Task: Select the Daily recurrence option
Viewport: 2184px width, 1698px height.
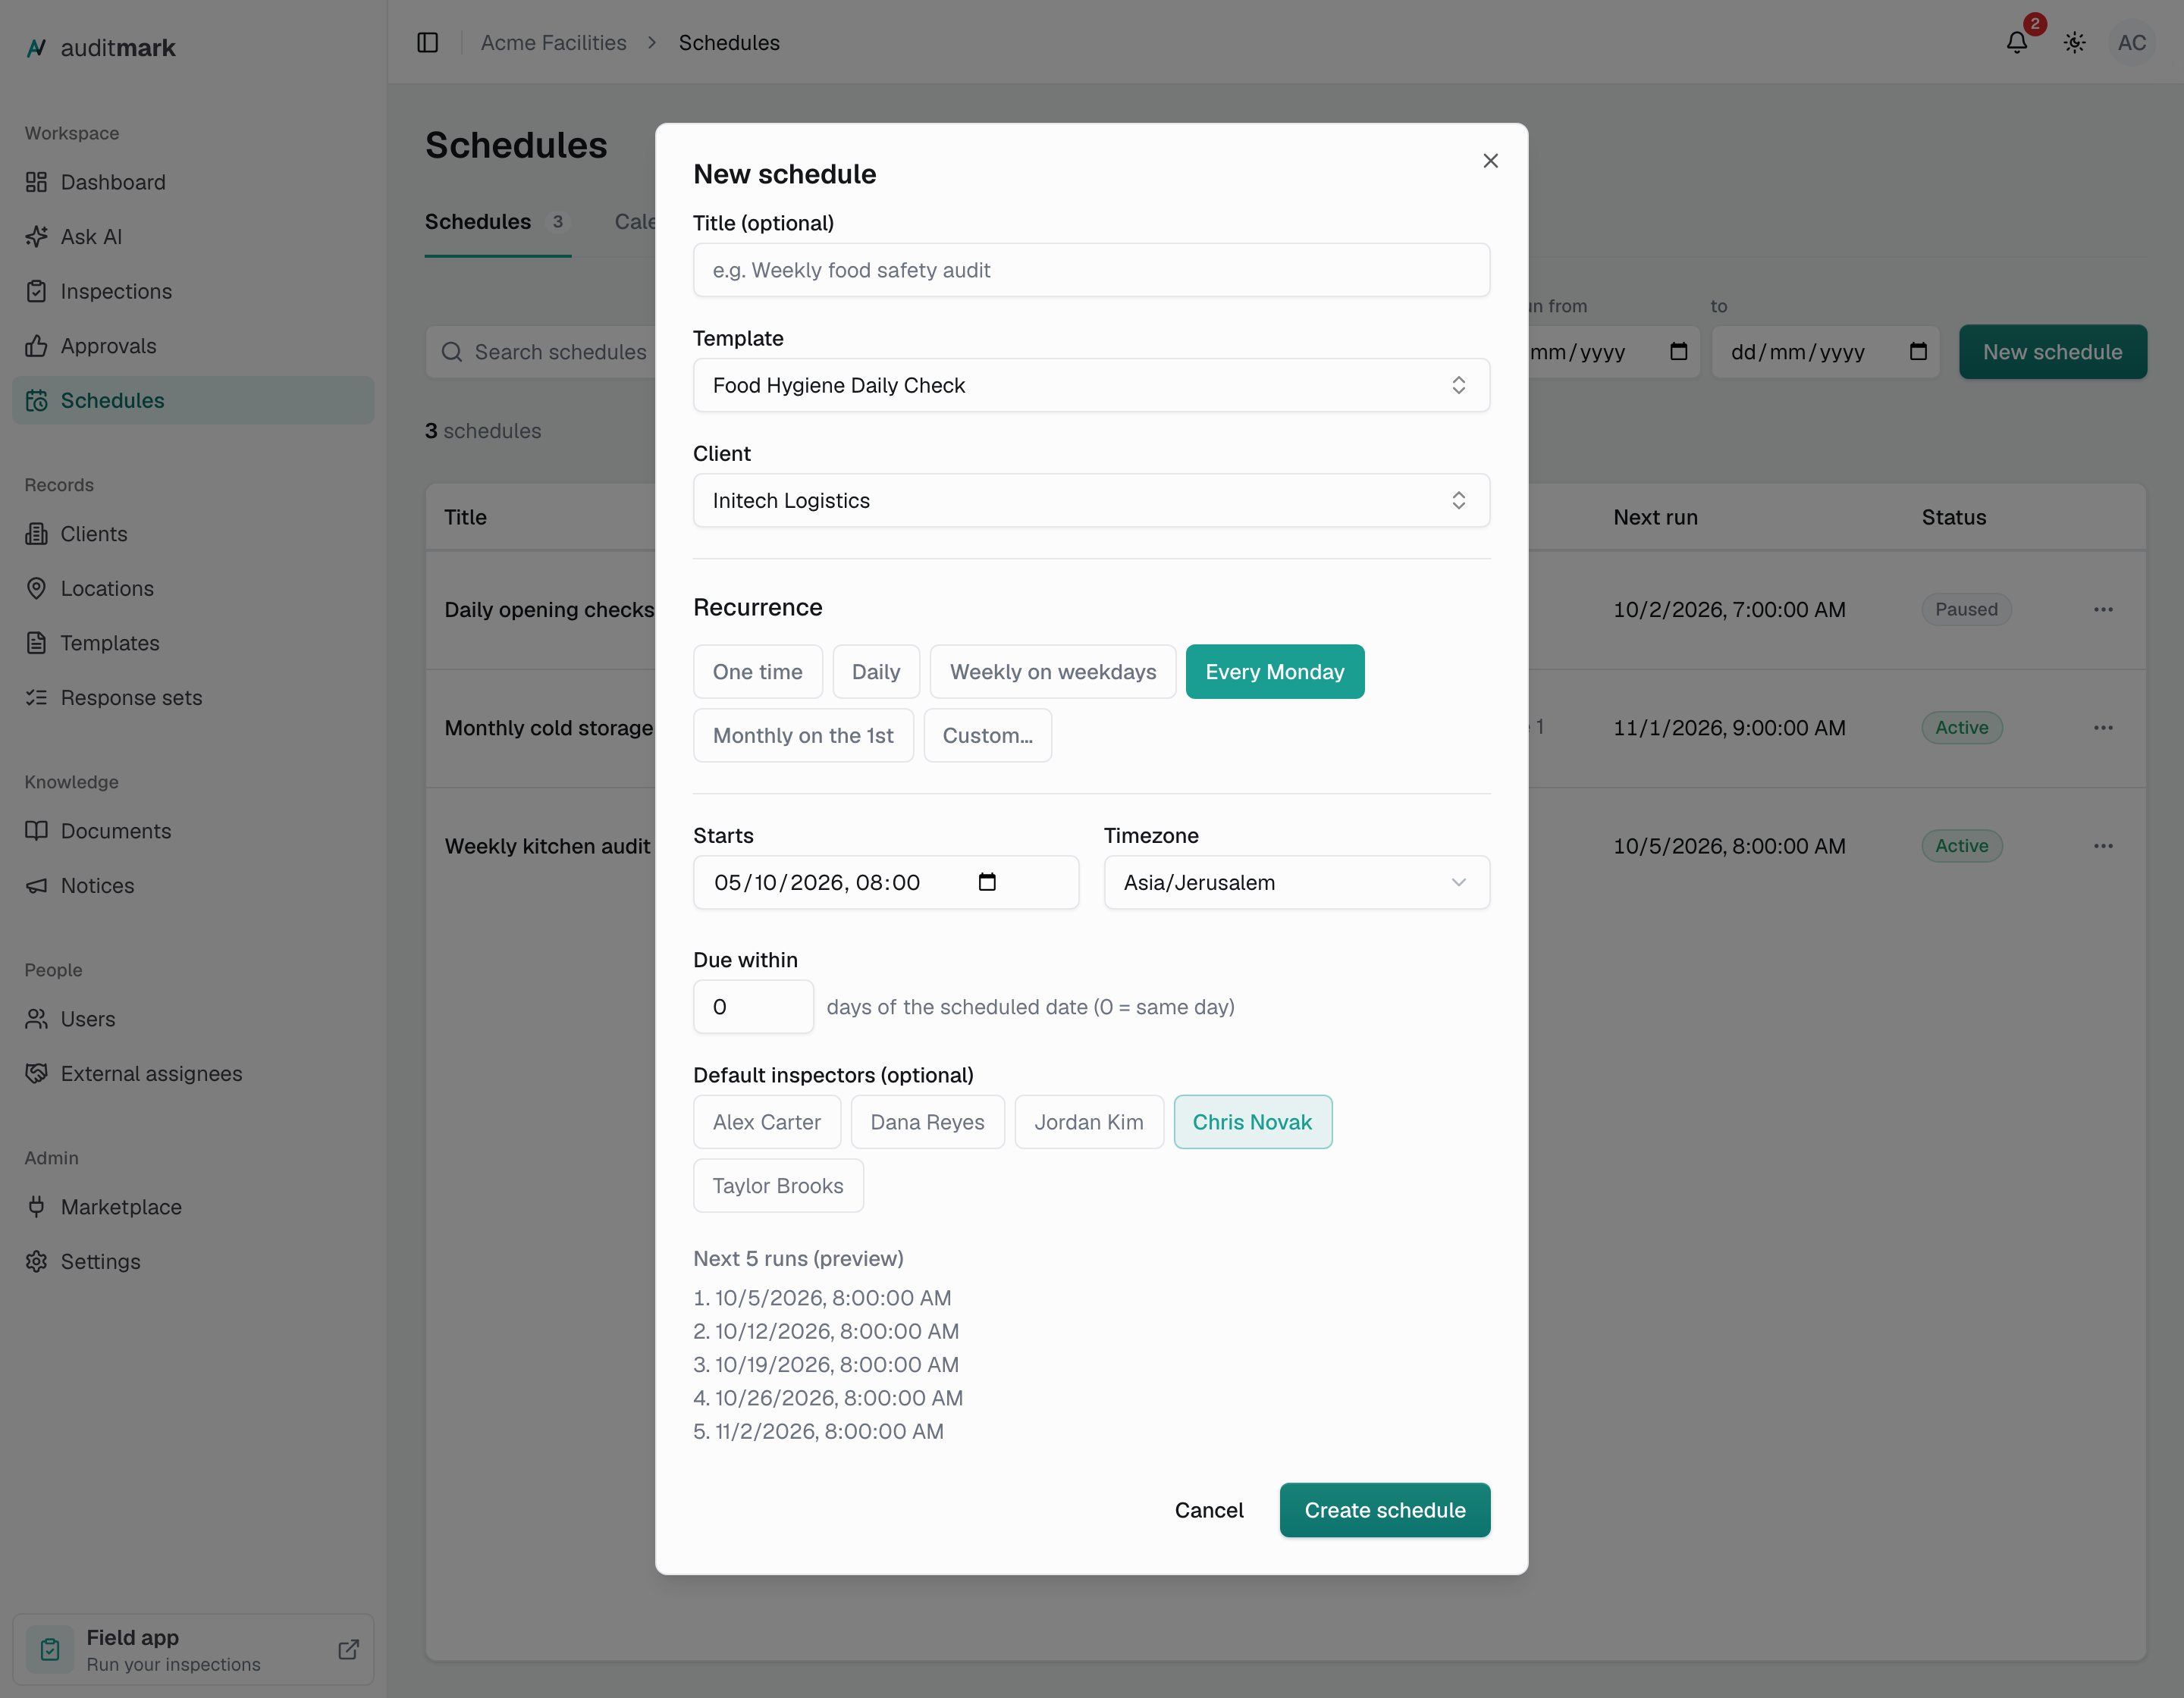Action: (x=875, y=672)
